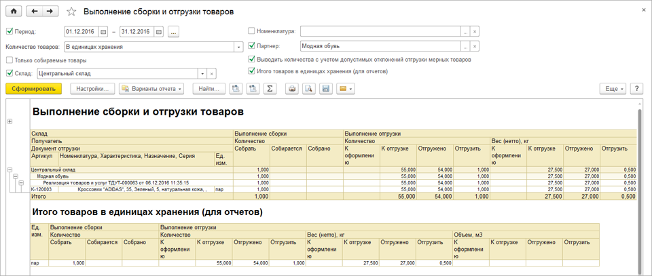The height and width of the screenshot is (276, 652).
Task: Go back with the left arrow
Action: pos(35,12)
